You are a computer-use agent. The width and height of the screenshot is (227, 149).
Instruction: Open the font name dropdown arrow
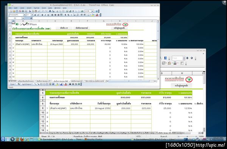[25, 15]
